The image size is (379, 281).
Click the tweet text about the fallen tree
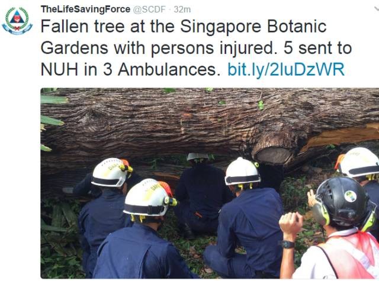(196, 48)
